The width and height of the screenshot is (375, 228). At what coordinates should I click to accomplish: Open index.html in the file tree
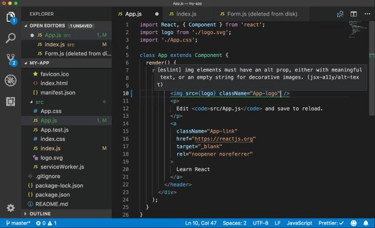[67, 83]
